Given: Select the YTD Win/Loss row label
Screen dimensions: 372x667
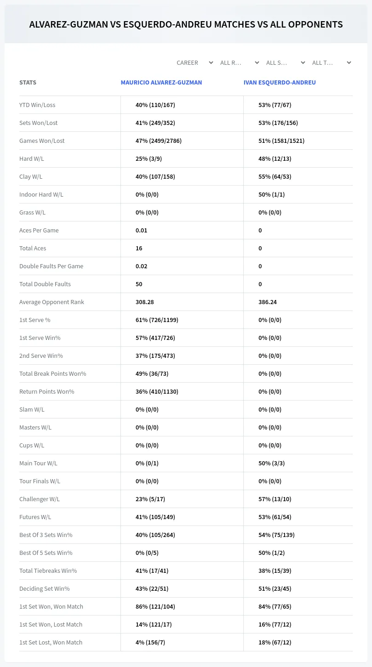Looking at the screenshot, I should coord(37,105).
